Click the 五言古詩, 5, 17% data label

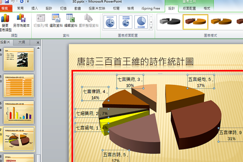116,156
